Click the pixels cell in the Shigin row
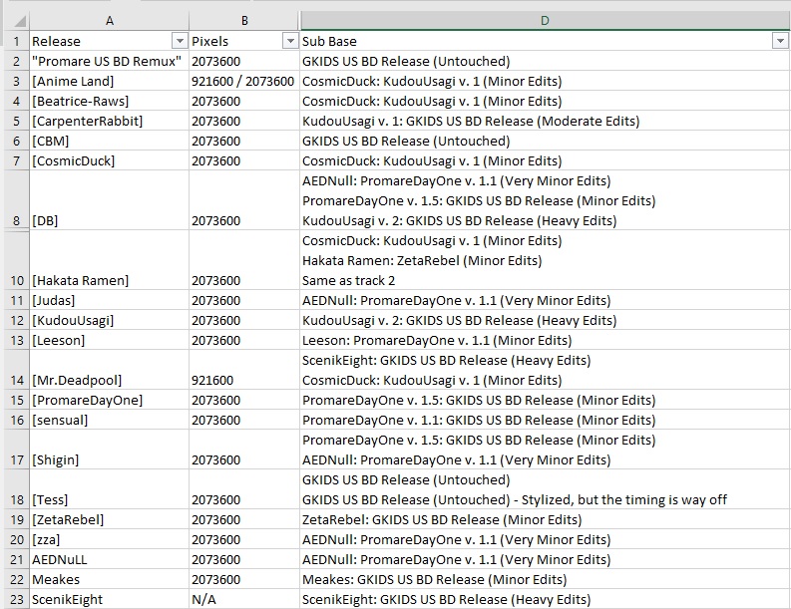Viewport: 791px width, 609px height. pyautogui.click(x=244, y=450)
